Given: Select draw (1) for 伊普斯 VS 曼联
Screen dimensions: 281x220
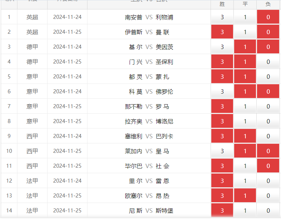Looking at the screenshot, I should pos(245,32).
